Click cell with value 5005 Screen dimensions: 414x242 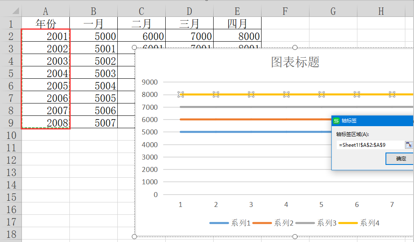click(93, 98)
